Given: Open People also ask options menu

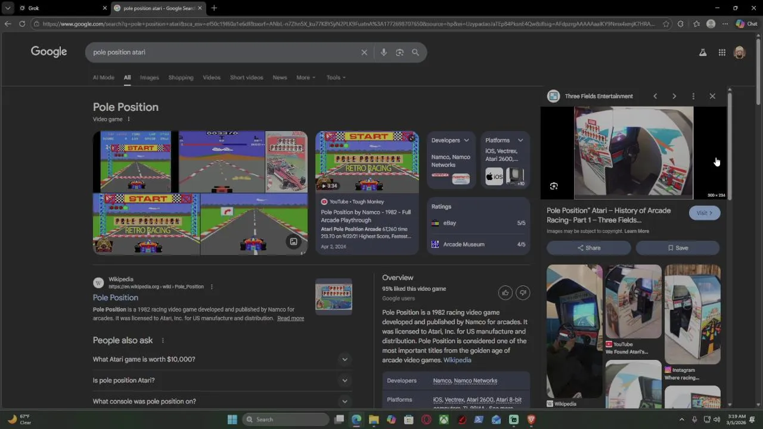Looking at the screenshot, I should click(x=162, y=340).
